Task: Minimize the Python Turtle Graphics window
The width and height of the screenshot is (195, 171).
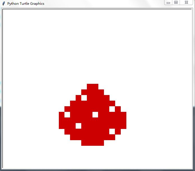Action: pyautogui.click(x=168, y=3)
